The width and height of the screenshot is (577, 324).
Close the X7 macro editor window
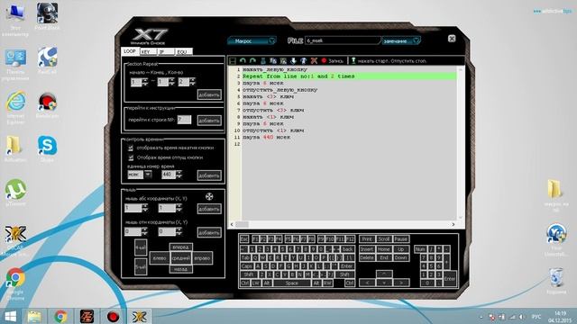tap(452, 39)
